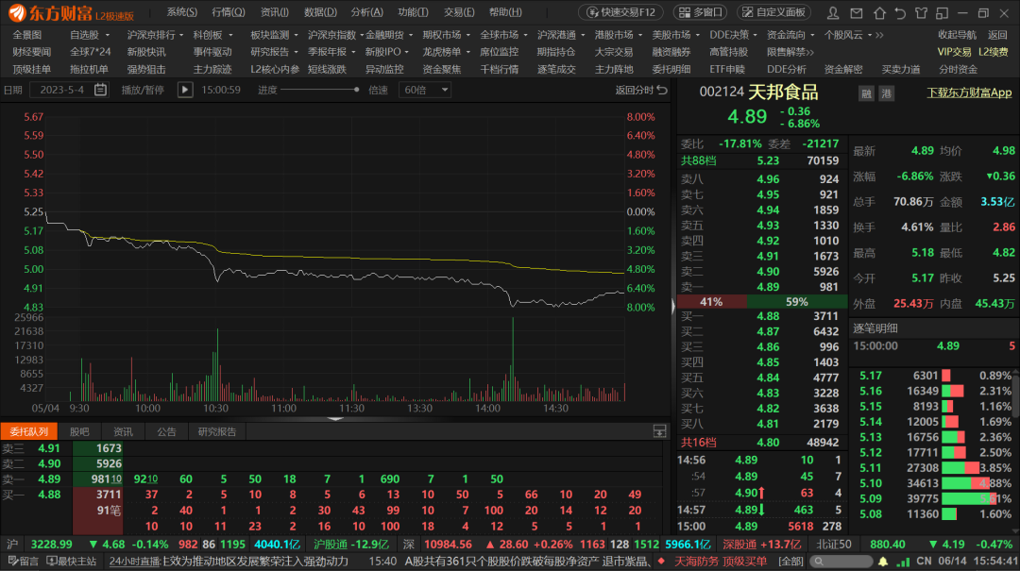Expand the 资金流向 dropdown
The width and height of the screenshot is (1020, 571).
[812, 35]
